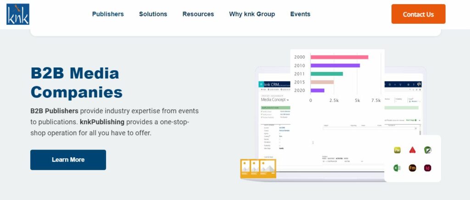Click the green 2011 chart bar
Image resolution: width=470 pixels, height=200 pixels.
327,74
